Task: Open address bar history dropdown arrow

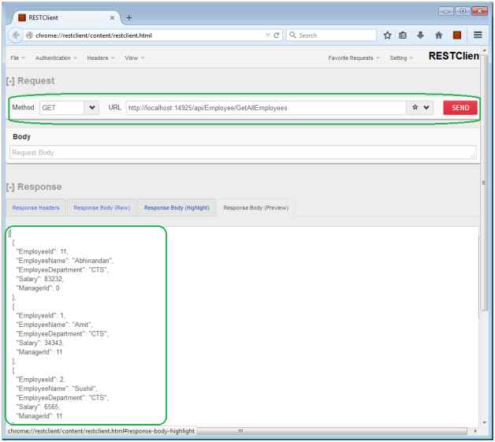Action: tap(268, 35)
